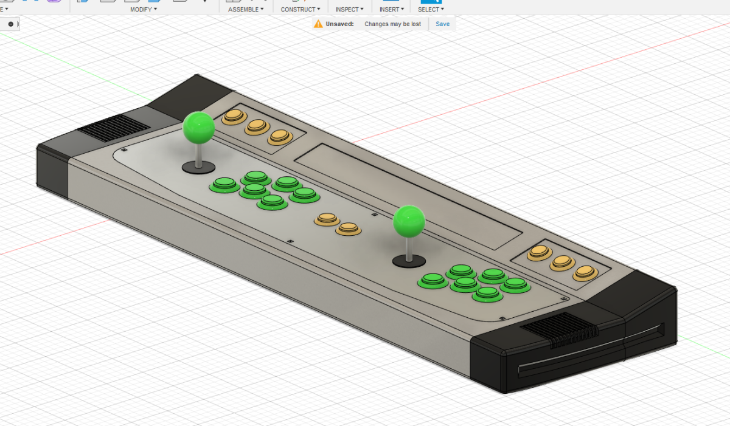Click the 'Changes may be lost' text

392,24
